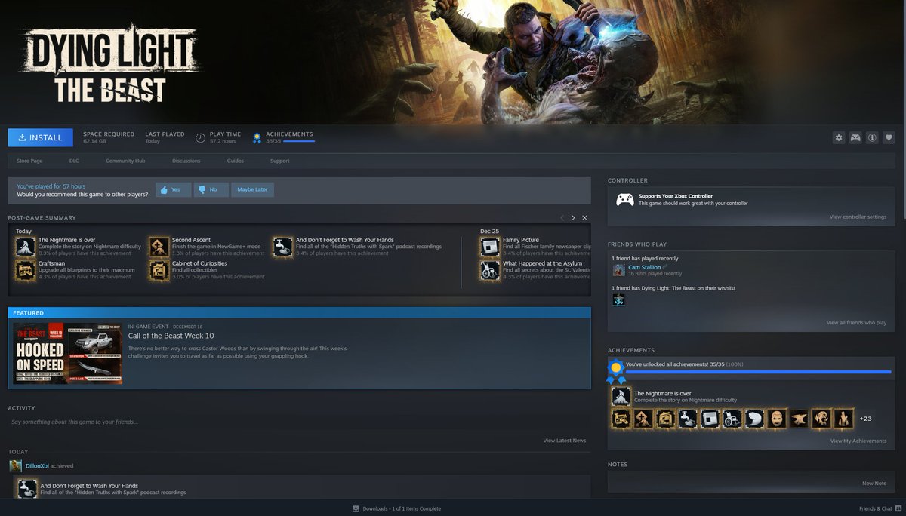The width and height of the screenshot is (906, 516).
Task: Open game settings via the gear icon
Action: tap(838, 137)
